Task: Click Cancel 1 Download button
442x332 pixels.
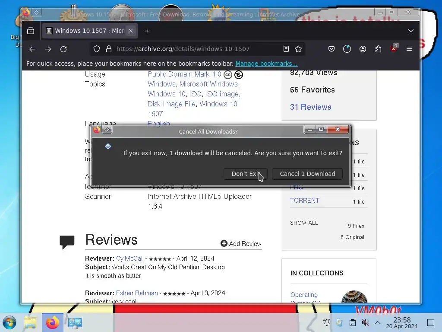Action: click(307, 174)
